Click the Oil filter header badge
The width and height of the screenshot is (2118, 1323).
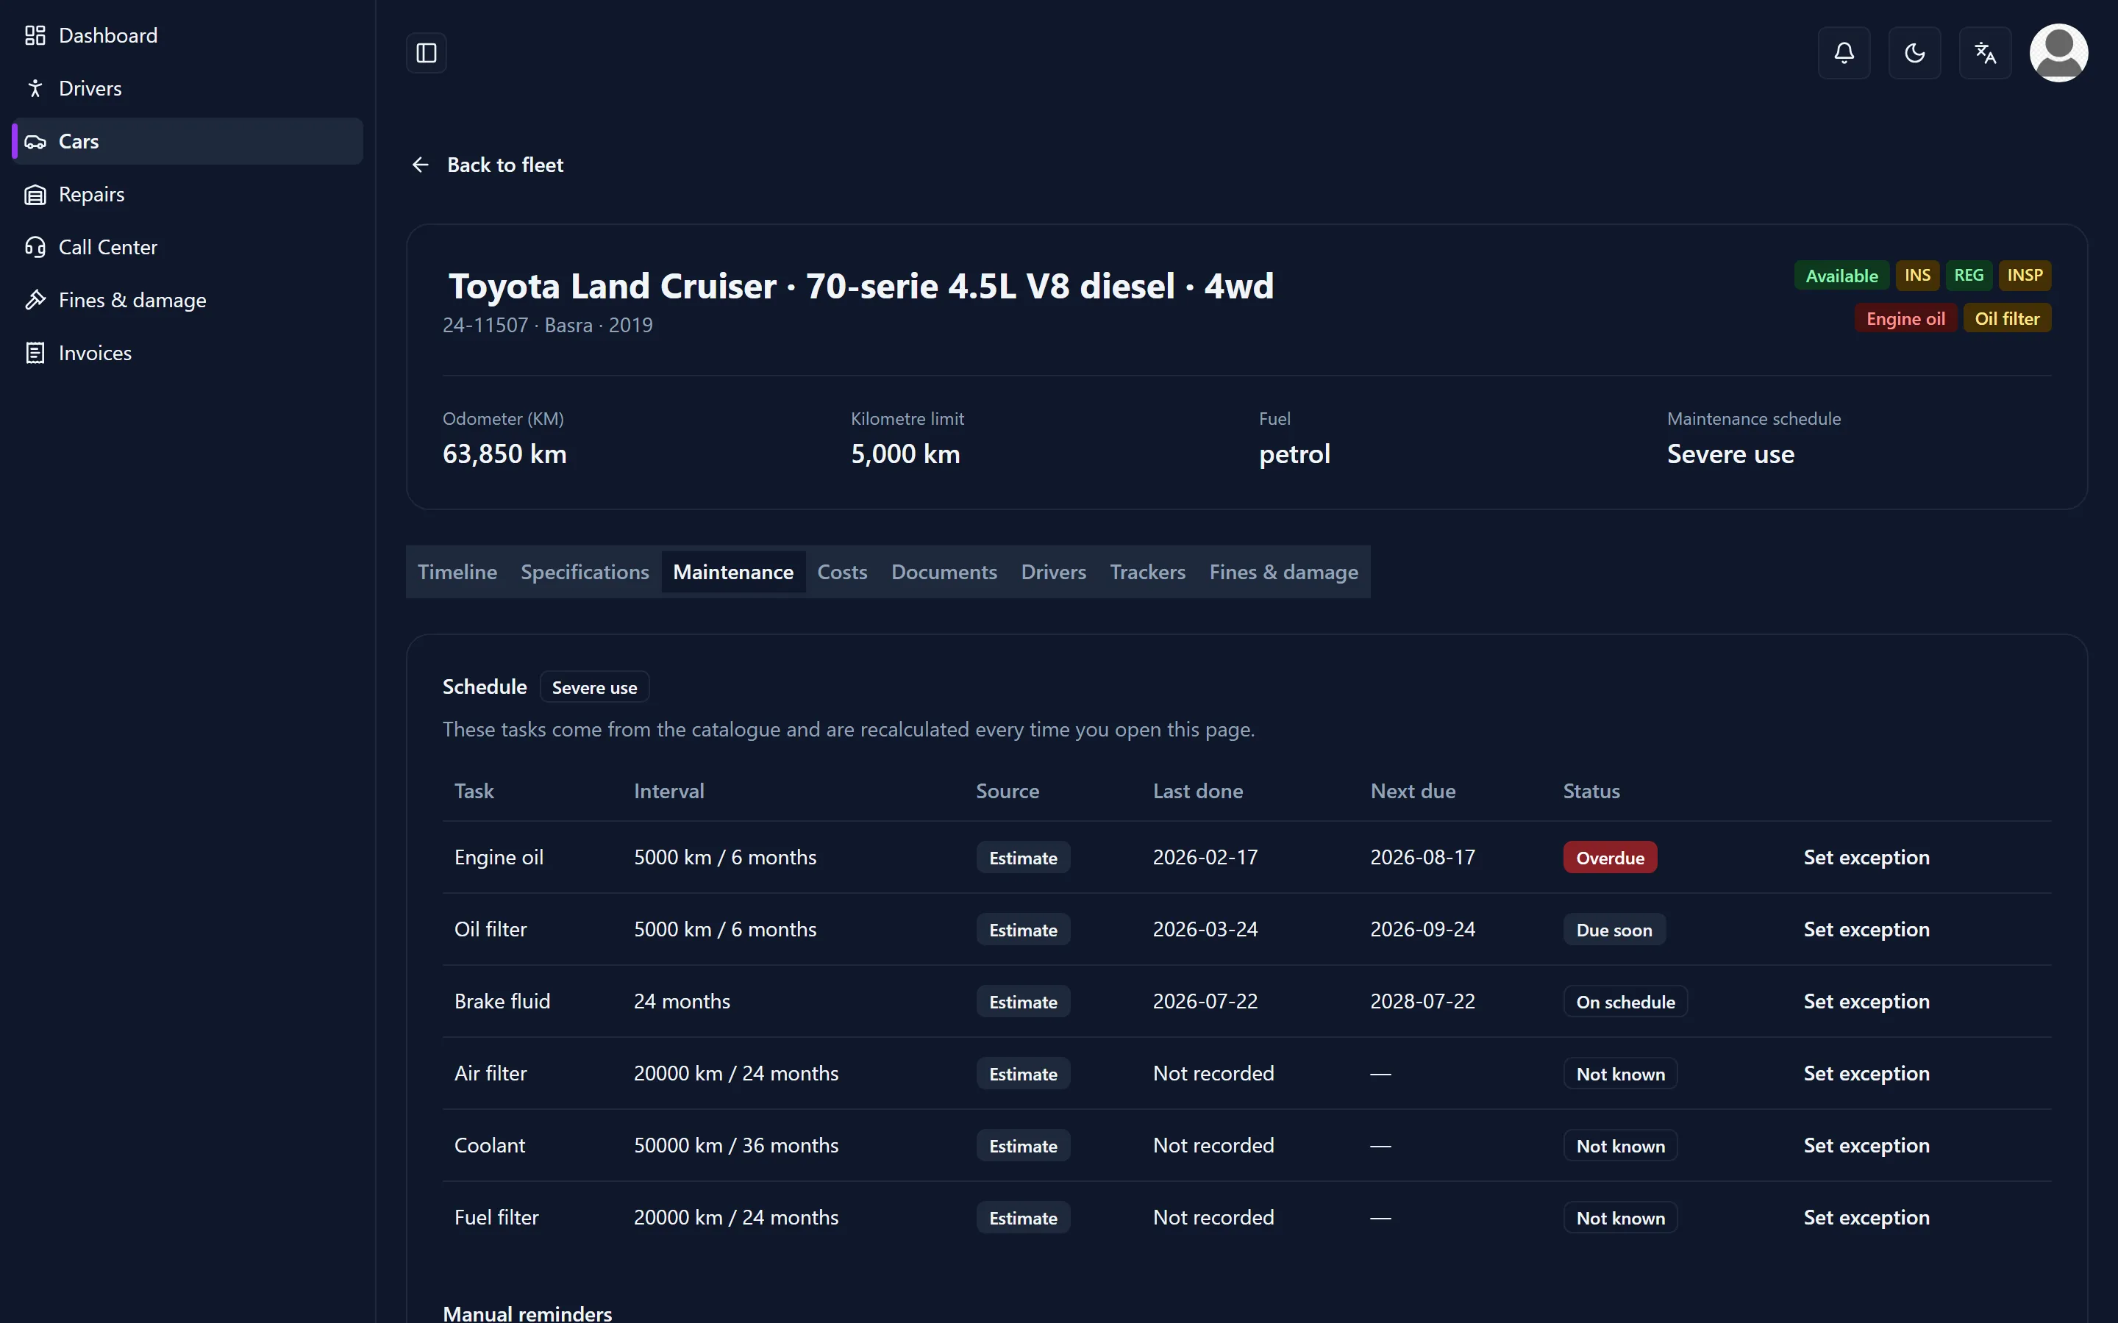(2006, 318)
